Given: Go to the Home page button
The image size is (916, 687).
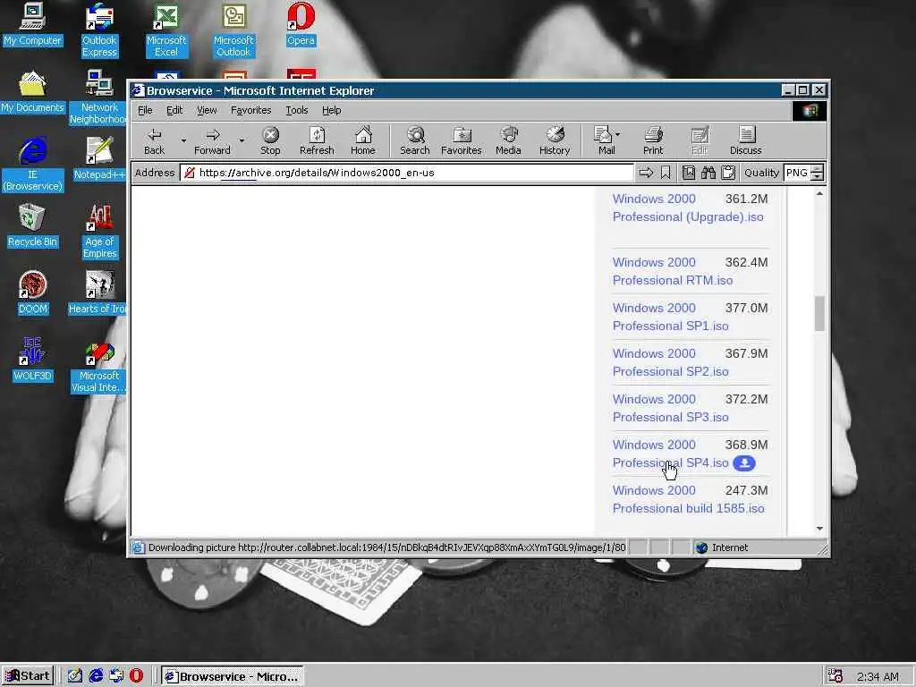Looking at the screenshot, I should (x=363, y=140).
